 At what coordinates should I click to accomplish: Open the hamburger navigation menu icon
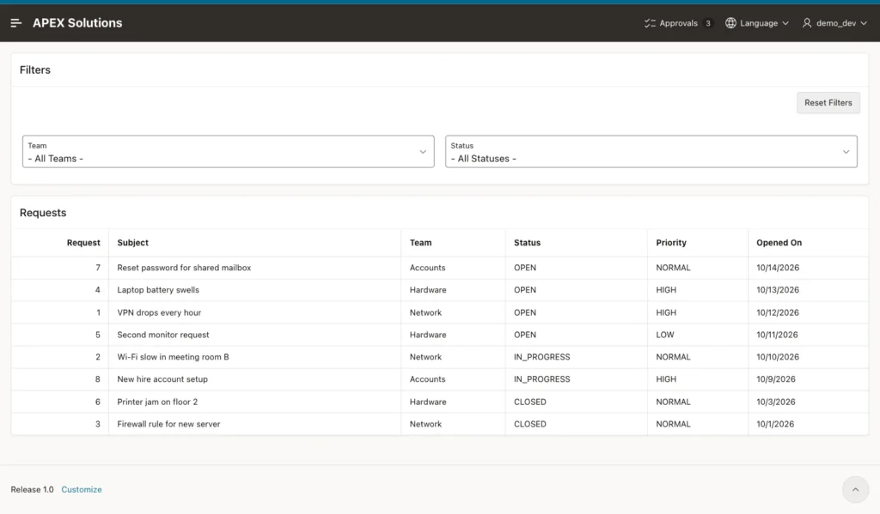15,23
